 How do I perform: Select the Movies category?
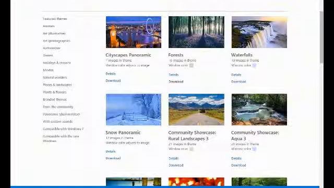[48, 70]
